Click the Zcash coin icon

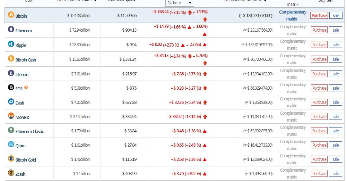pyautogui.click(x=11, y=173)
